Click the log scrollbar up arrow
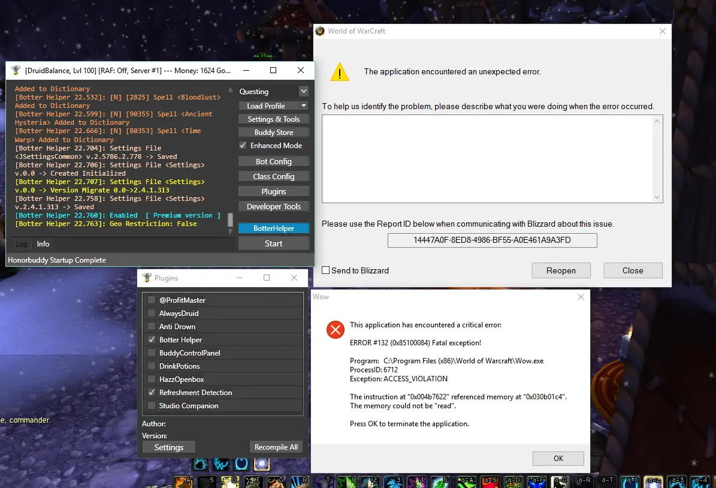Image resolution: width=716 pixels, height=488 pixels. point(230,89)
